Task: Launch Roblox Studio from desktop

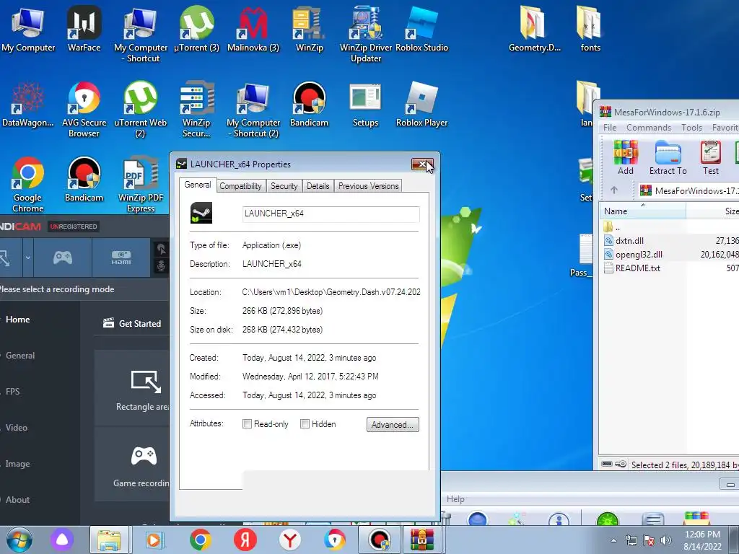Action: 421,28
